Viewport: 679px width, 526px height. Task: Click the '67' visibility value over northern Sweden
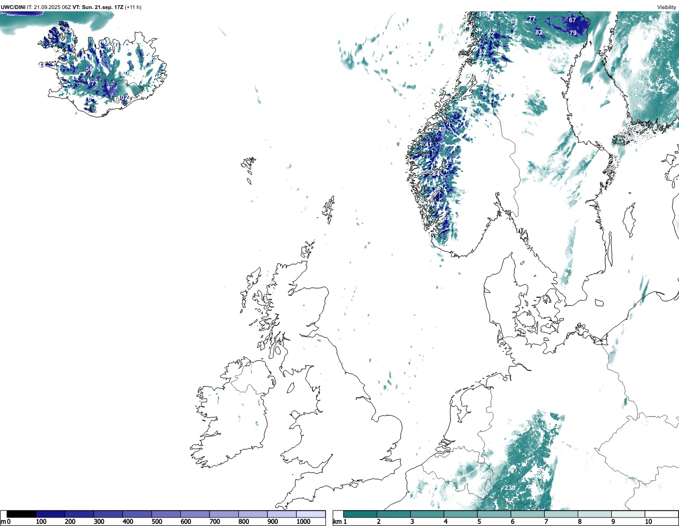572,20
